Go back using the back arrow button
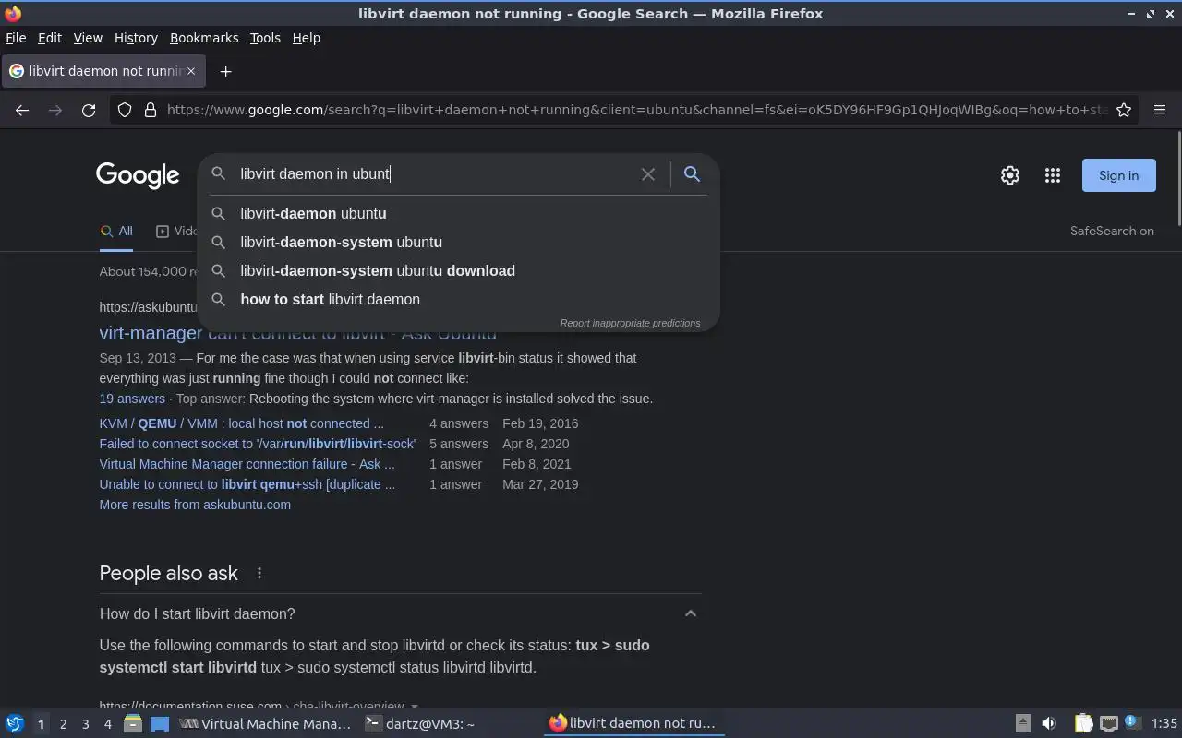Image resolution: width=1182 pixels, height=738 pixels. [22, 110]
